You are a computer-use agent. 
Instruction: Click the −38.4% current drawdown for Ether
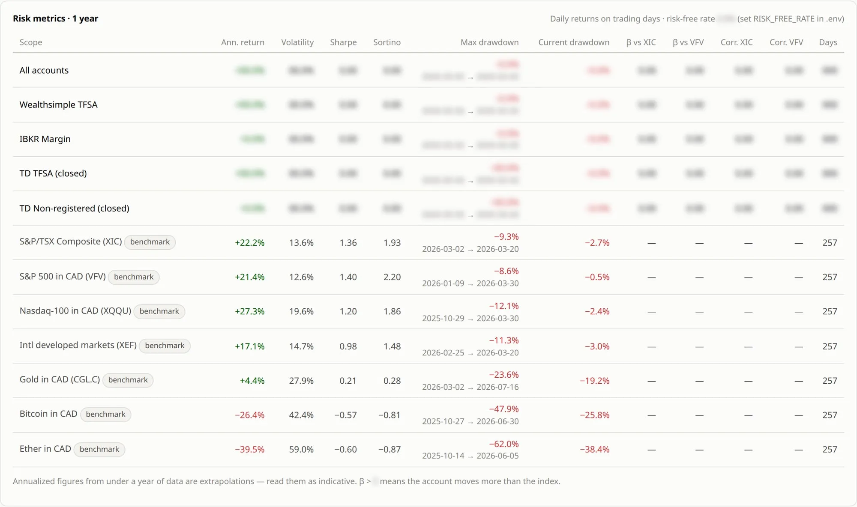pyautogui.click(x=594, y=450)
